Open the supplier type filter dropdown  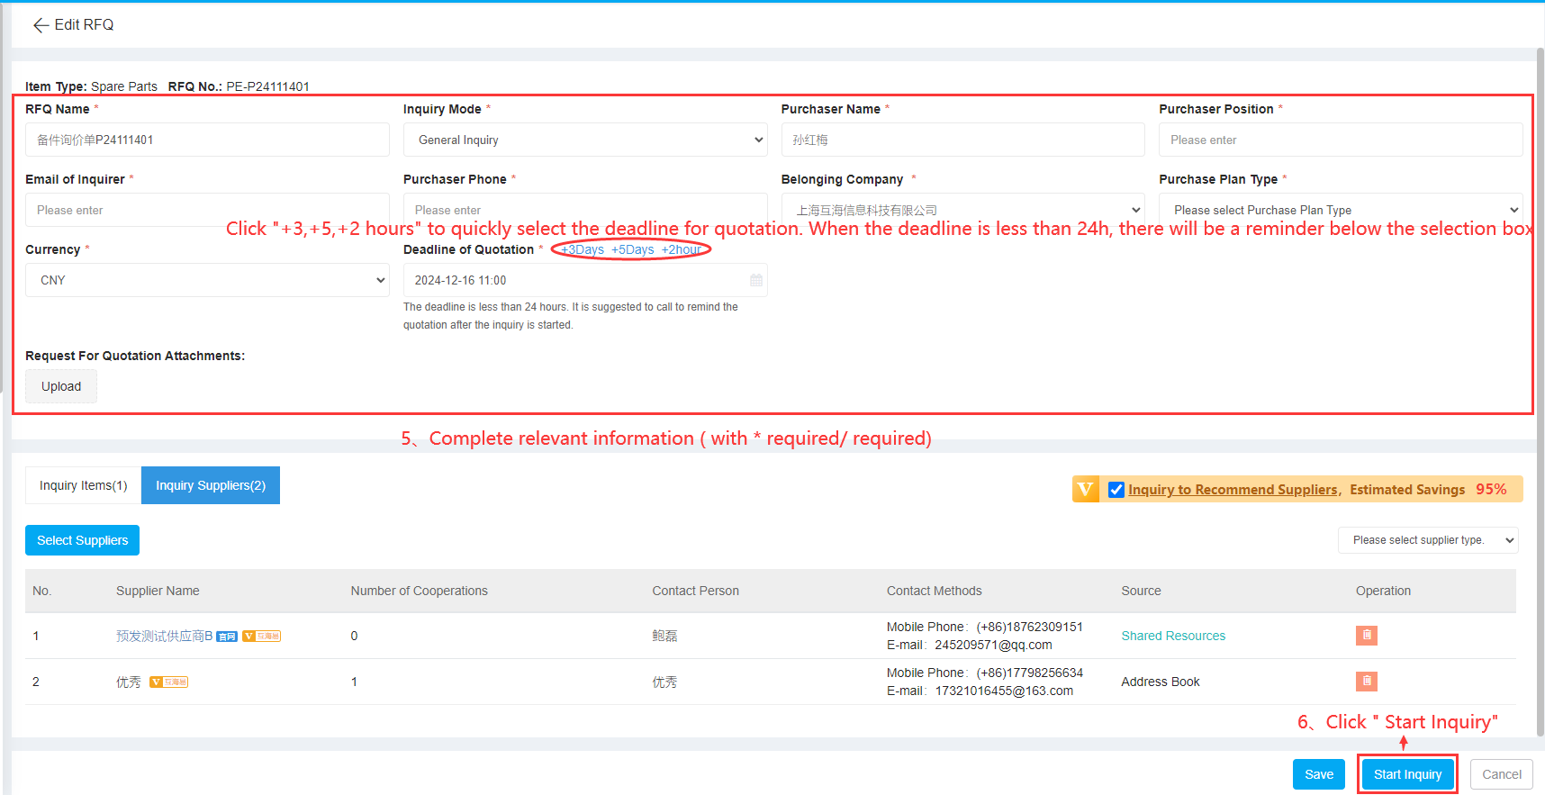[x=1428, y=540]
